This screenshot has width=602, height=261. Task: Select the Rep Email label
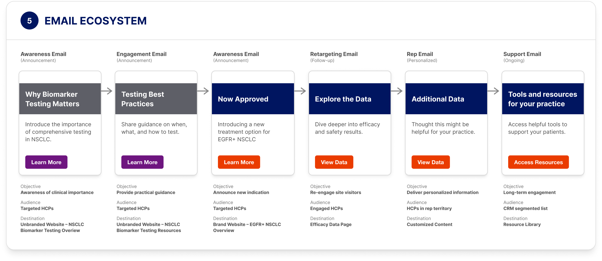(x=420, y=54)
